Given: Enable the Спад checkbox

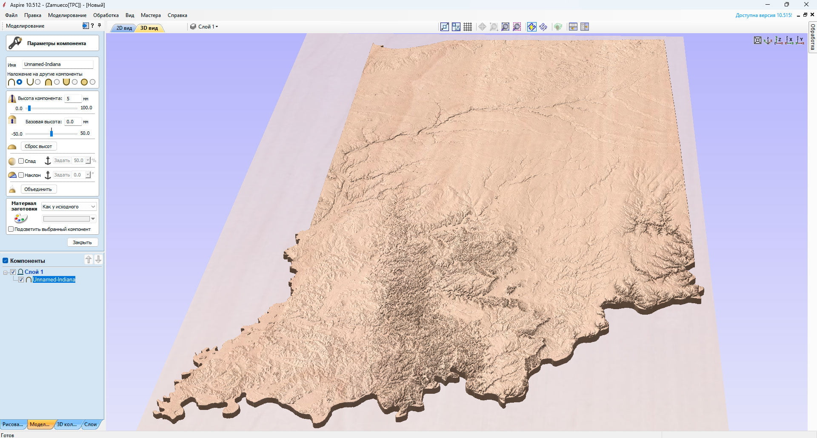Looking at the screenshot, I should pyautogui.click(x=21, y=161).
